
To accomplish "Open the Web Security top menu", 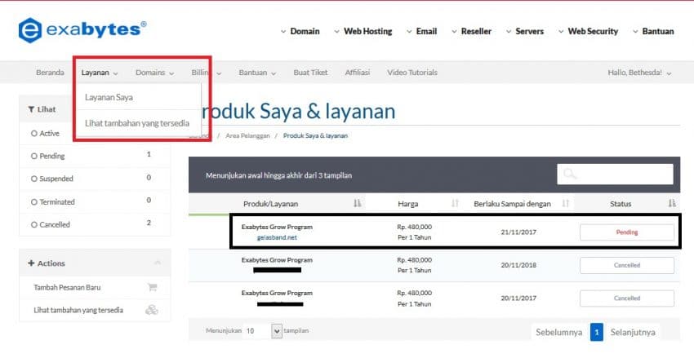I will pos(588,31).
